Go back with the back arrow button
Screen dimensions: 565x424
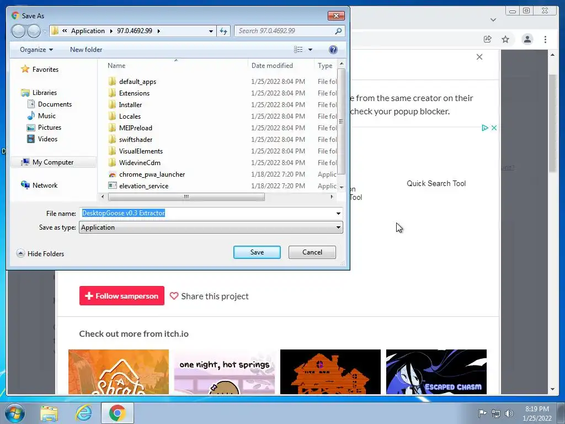(18, 31)
